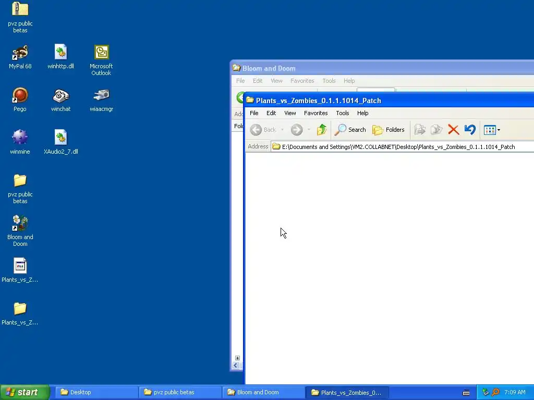Open the Forward history dropdown arrow
Screen dimensions: 534x400
pos(309,130)
